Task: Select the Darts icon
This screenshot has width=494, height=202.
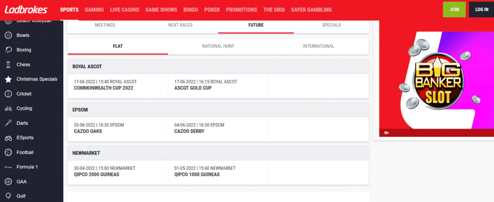Action: click(x=8, y=123)
